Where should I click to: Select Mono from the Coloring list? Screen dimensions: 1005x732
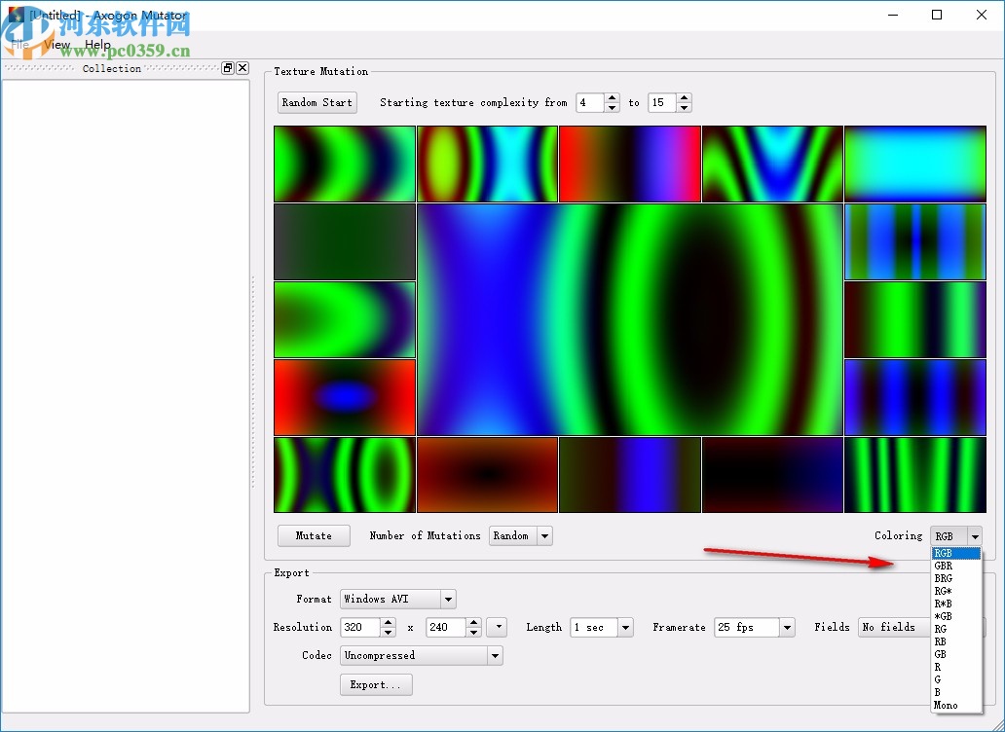click(x=946, y=705)
